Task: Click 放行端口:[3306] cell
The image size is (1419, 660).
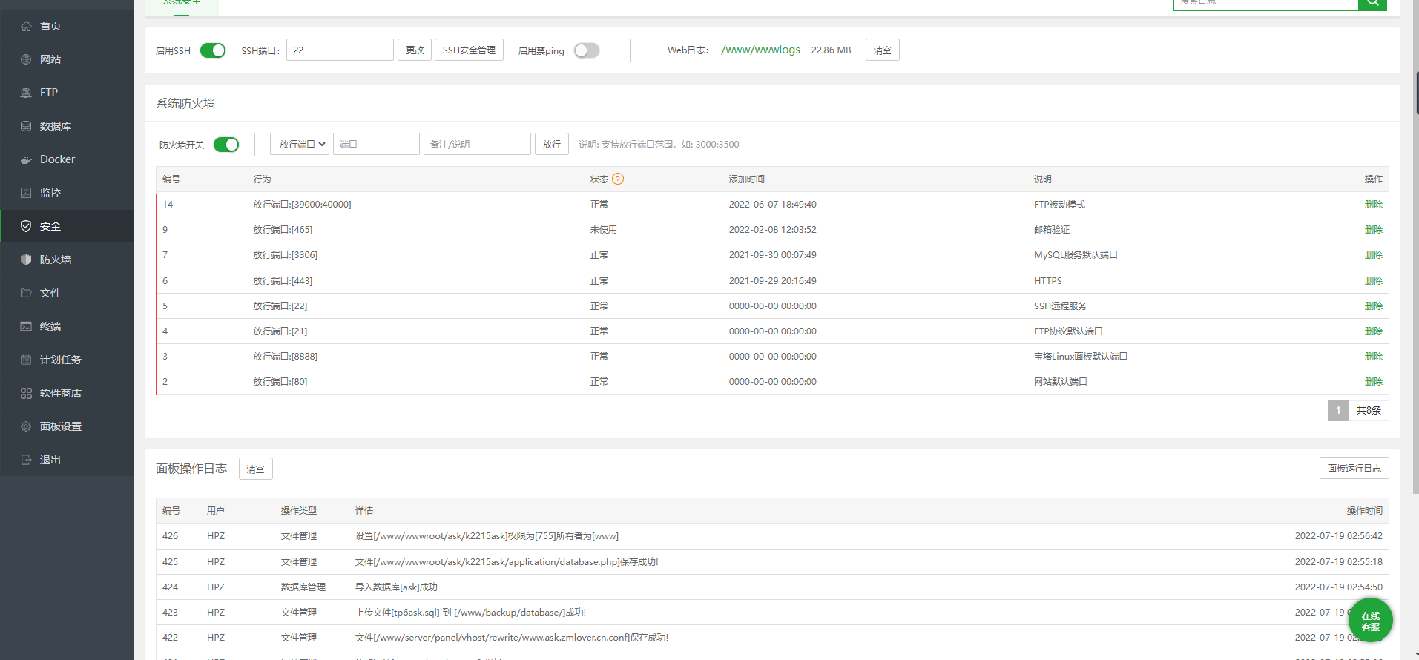Action: tap(285, 255)
